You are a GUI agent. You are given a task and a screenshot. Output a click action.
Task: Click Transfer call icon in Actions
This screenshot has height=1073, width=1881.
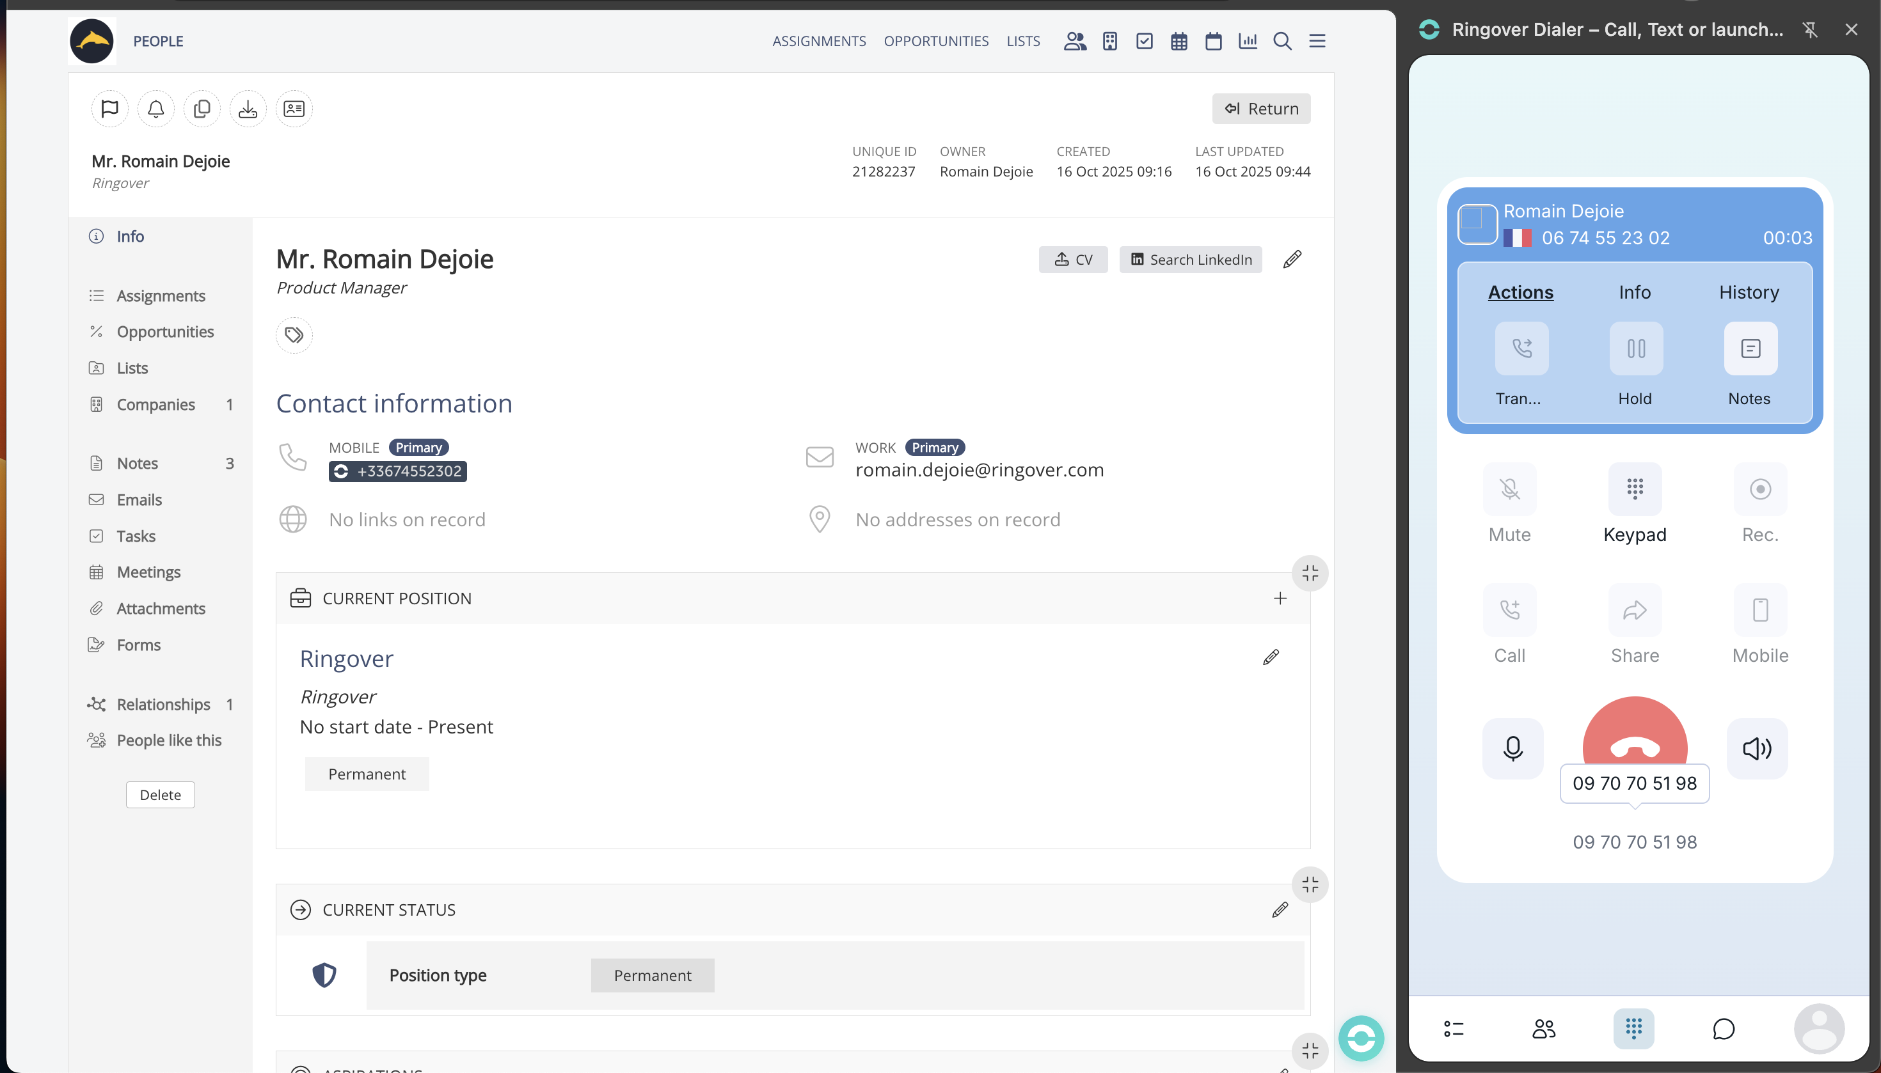pos(1521,349)
